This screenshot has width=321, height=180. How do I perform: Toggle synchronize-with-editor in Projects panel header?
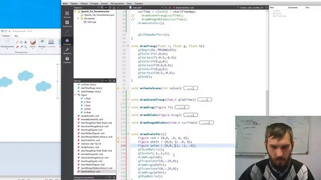click(x=106, y=7)
